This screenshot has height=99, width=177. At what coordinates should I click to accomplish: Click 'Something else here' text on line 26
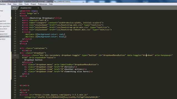pos(76,71)
